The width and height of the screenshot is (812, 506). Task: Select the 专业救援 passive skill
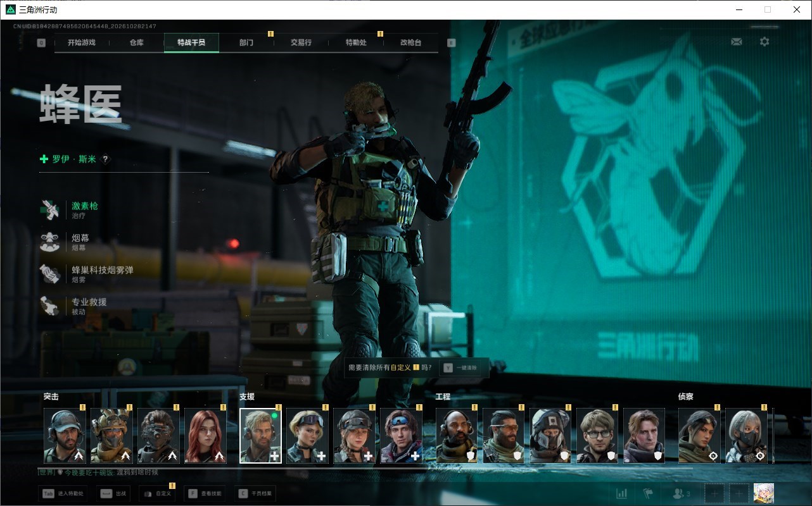(x=73, y=306)
